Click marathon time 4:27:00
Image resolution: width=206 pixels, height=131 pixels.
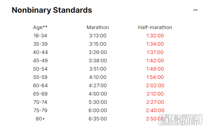coord(98,86)
